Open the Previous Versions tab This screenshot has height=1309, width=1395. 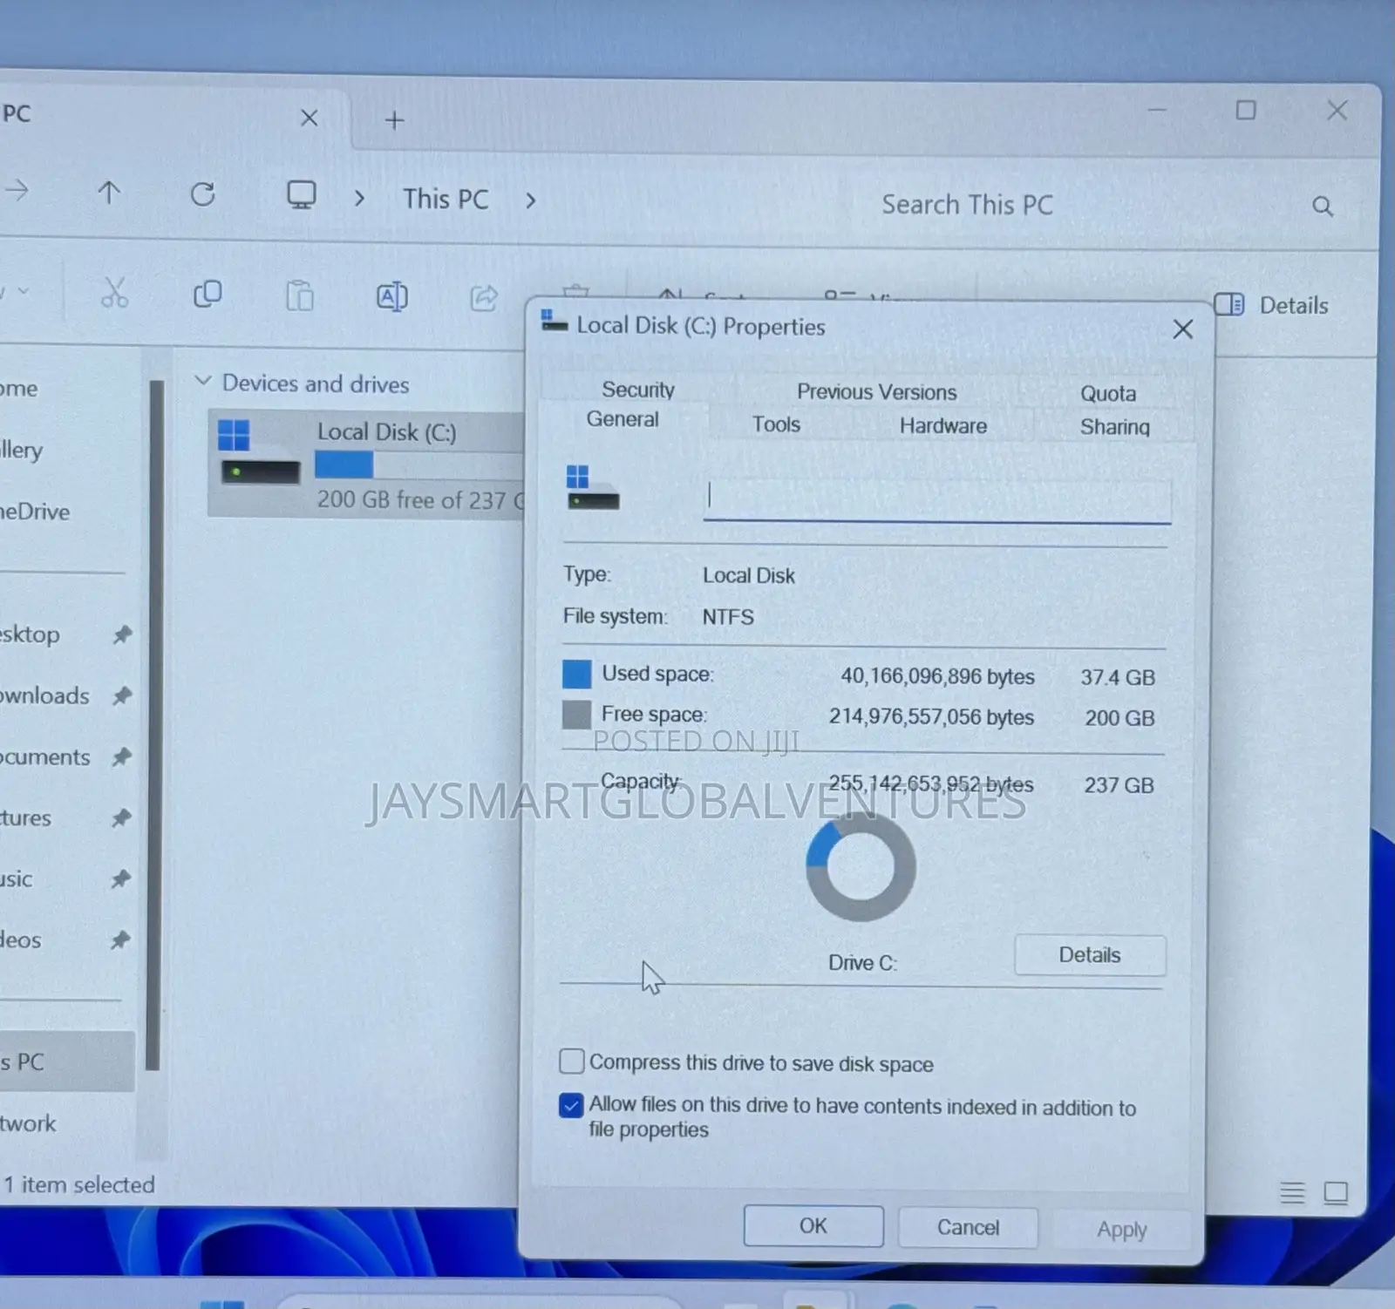876,392
